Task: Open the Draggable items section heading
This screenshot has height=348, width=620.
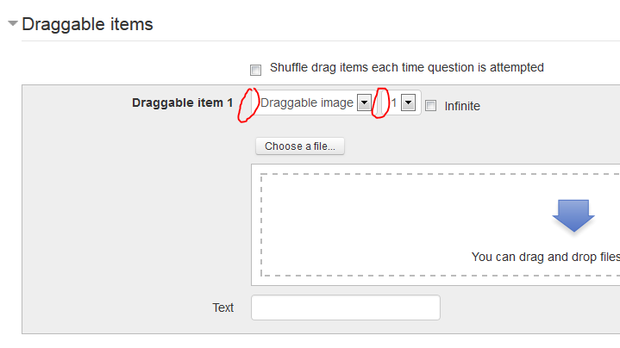Action: [x=87, y=24]
